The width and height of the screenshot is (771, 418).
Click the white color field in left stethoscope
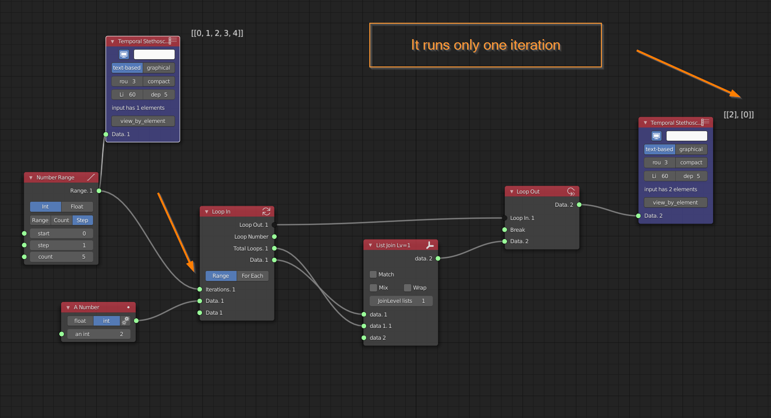point(154,55)
